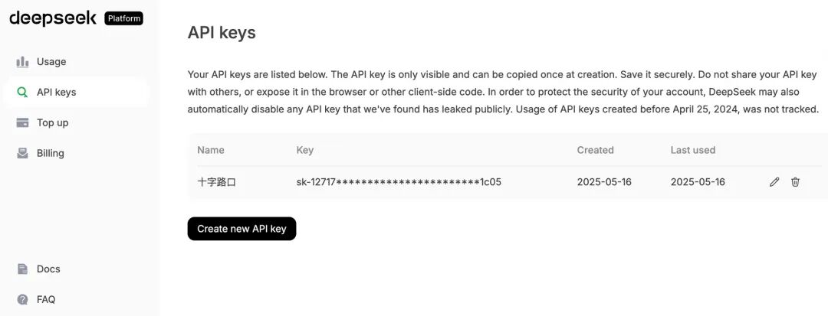Click Create new API key button
The image size is (828, 316).
pos(242,229)
